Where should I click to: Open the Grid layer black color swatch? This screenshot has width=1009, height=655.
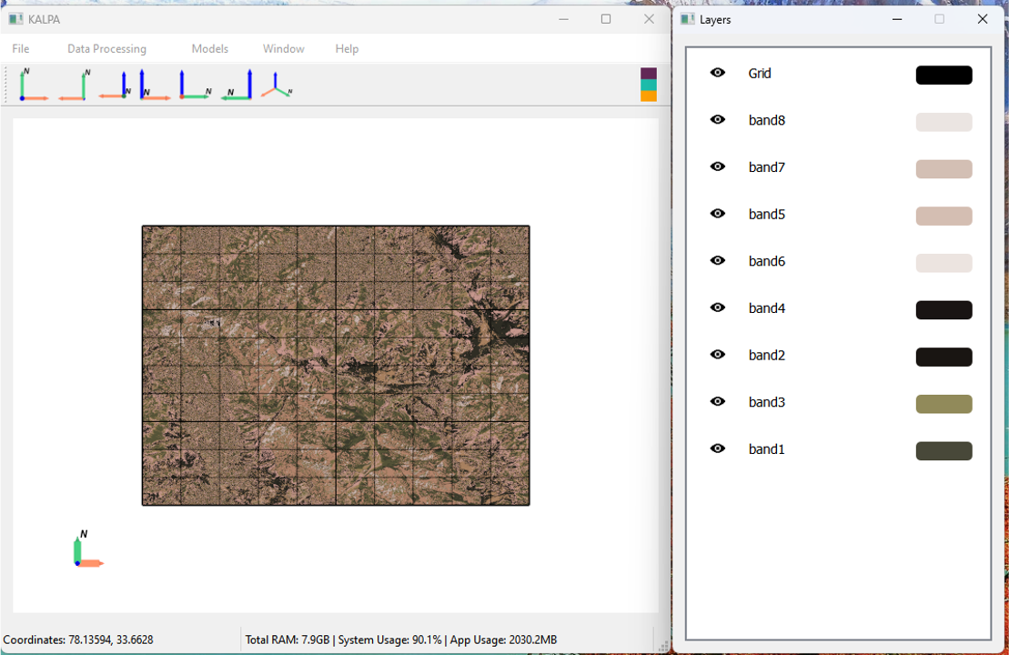click(x=944, y=75)
